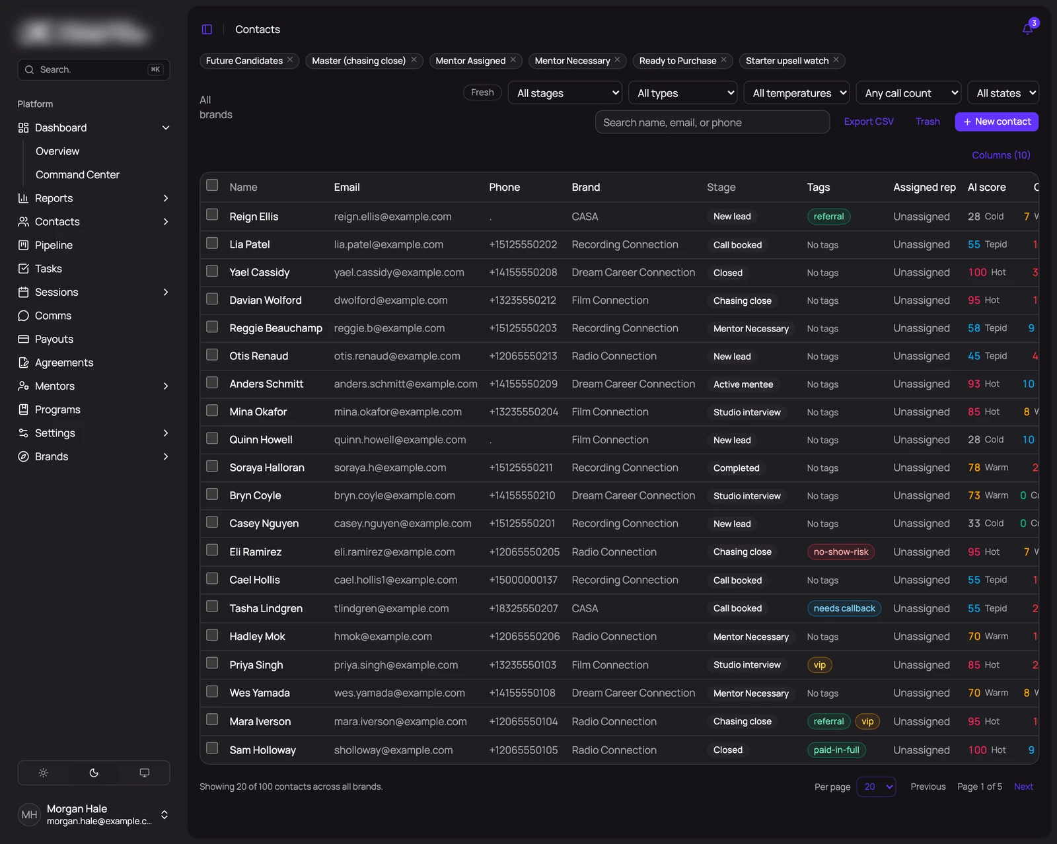Sort by the AI score column header
Image resolution: width=1057 pixels, height=844 pixels.
pos(986,188)
